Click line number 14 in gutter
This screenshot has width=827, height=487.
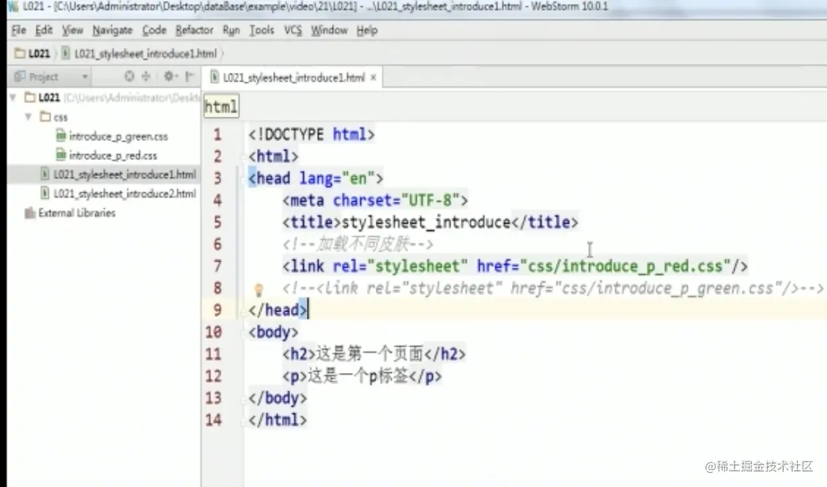(x=213, y=420)
